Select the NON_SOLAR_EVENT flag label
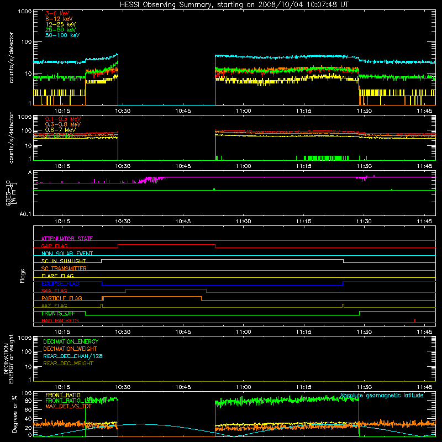Image resolution: width=442 pixels, height=442 pixels. tap(67, 254)
